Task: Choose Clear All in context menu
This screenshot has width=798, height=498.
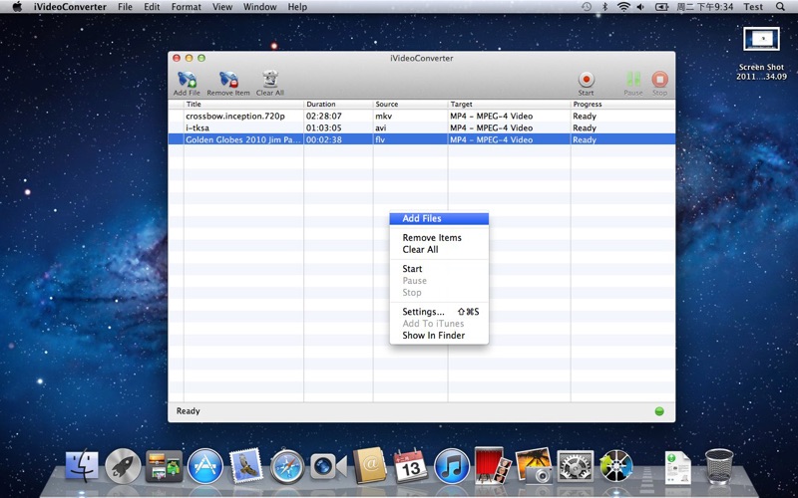Action: [439, 250]
